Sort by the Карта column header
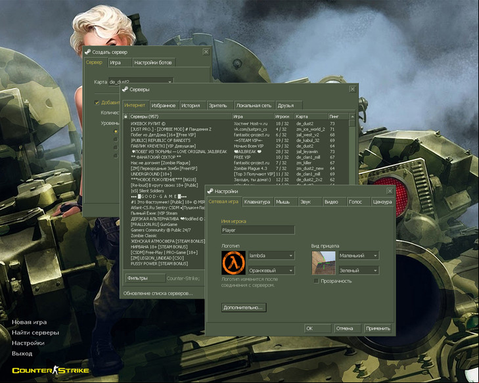The width and height of the screenshot is (479, 383). (x=311, y=116)
